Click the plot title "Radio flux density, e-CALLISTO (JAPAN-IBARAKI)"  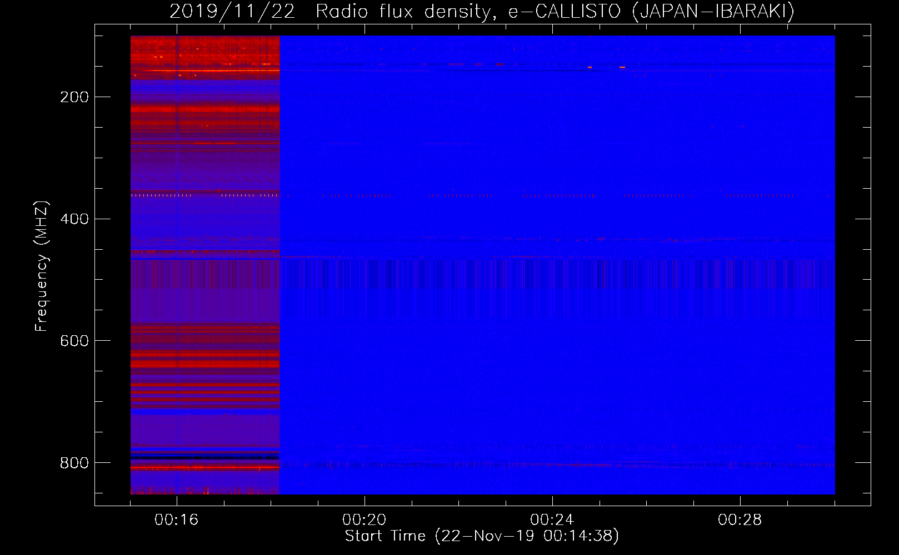point(555,11)
